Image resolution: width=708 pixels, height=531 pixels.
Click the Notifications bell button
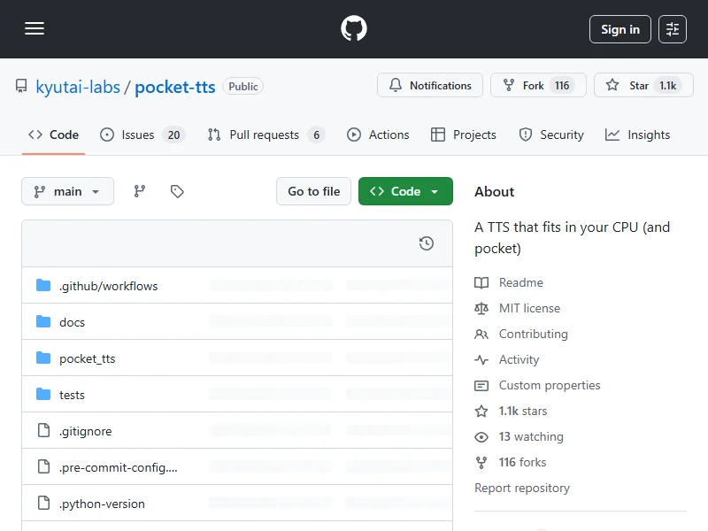pyautogui.click(x=430, y=86)
